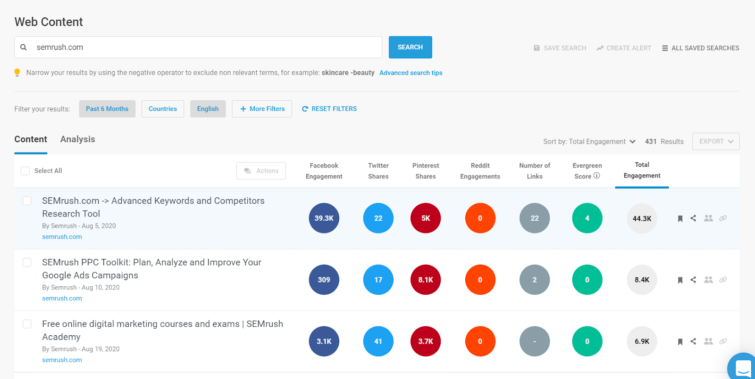Switch to the Analysis tab
755x379 pixels.
tap(78, 139)
